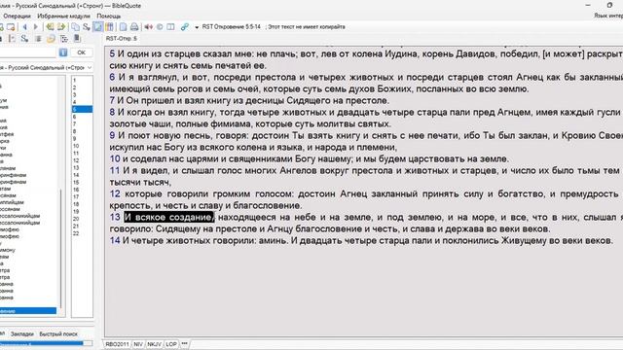Click the blue back navigation arrow
This screenshot has width=623, height=350.
click(x=24, y=27)
